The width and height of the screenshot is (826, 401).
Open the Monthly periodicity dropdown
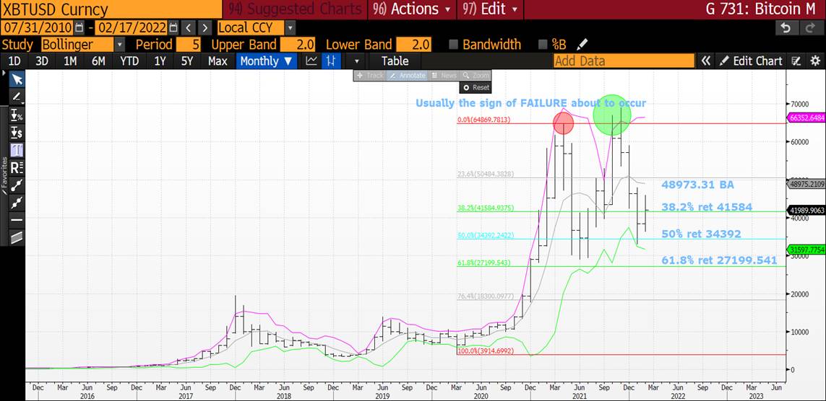267,61
